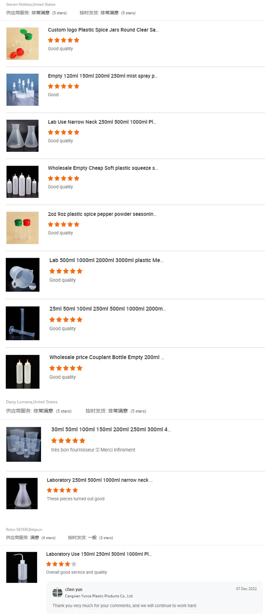This screenshot has height=614, width=265.
Task: Click "30ml 50ml 100ml 150ml 200ml" beaker title
Action: point(111,429)
